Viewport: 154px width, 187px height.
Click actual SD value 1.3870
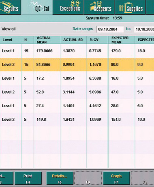[x=68, y=51]
